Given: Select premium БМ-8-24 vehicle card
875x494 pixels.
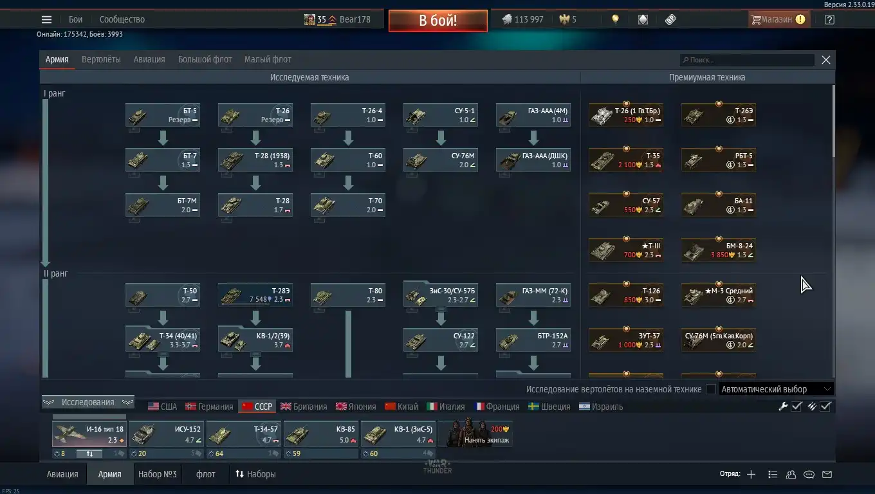Looking at the screenshot, I should point(719,250).
